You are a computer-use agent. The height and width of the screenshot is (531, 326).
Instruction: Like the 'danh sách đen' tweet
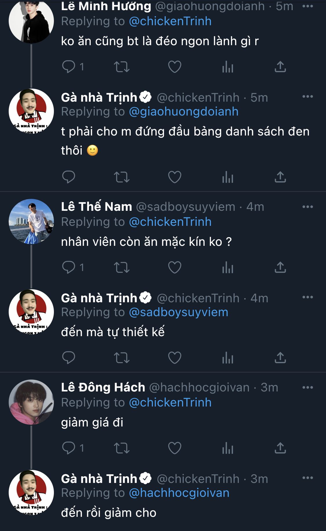pos(174,177)
